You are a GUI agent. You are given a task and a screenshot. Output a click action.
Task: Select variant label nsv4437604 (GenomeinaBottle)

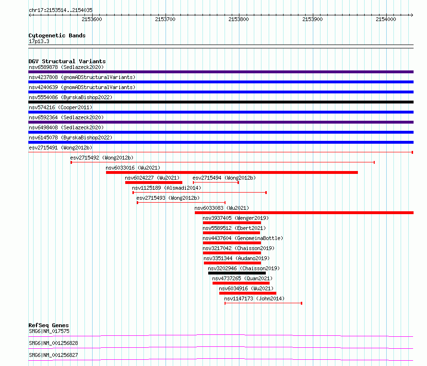point(243,238)
